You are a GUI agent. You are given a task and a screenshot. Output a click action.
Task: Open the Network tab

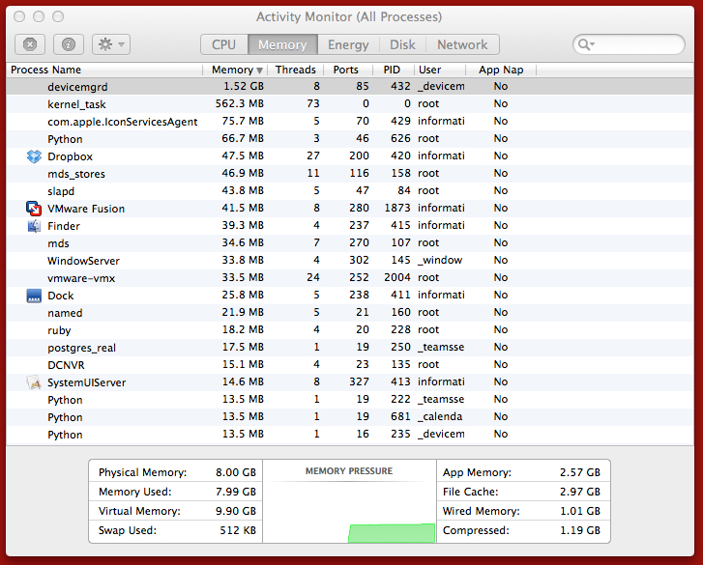[x=462, y=44]
